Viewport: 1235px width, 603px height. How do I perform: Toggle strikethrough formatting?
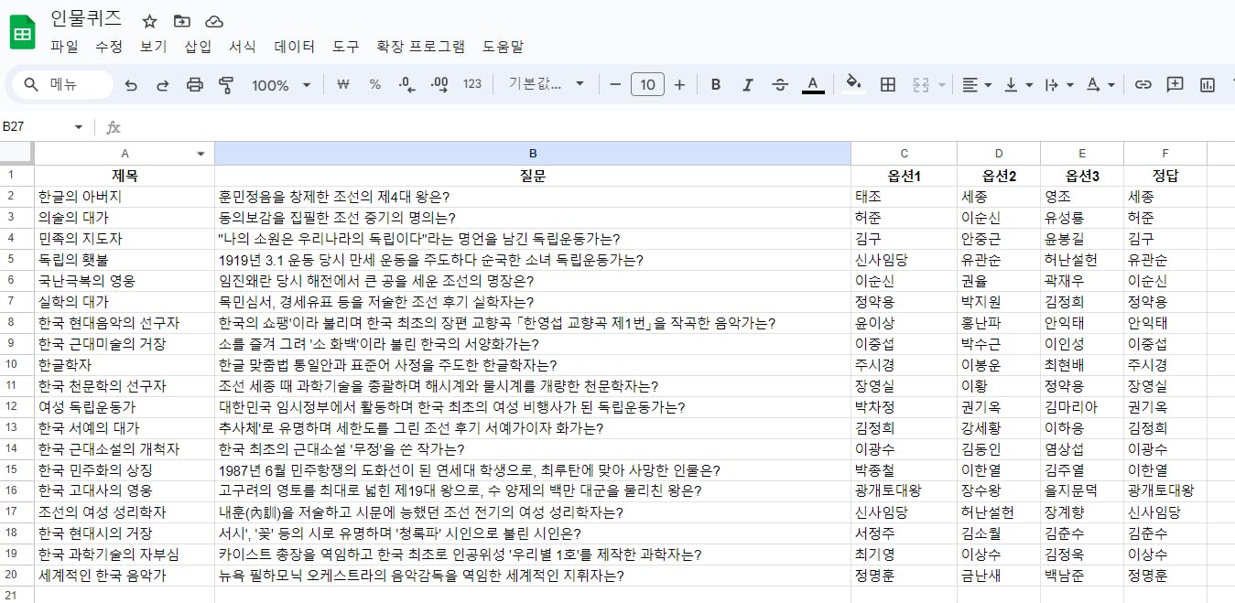coord(780,84)
